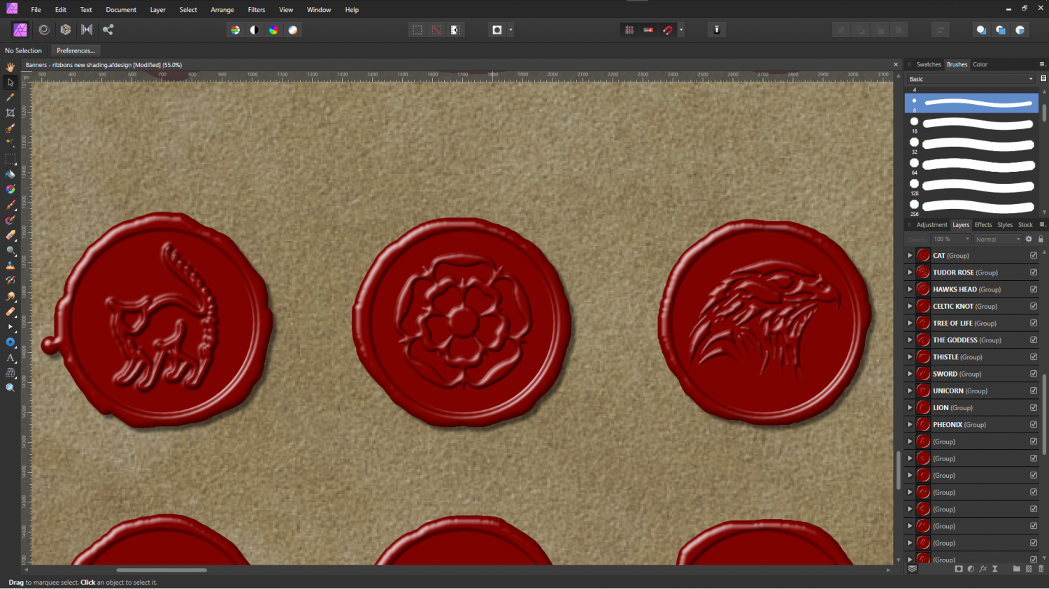This screenshot has width=1049, height=589.
Task: Select the Zoom magnifier tool
Action: click(x=10, y=388)
